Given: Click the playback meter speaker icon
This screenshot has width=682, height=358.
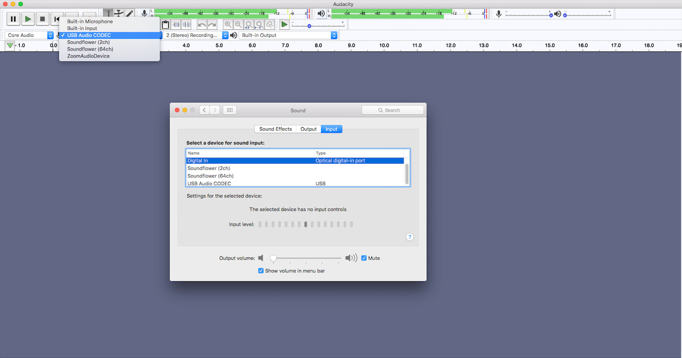Looking at the screenshot, I should tap(321, 14).
